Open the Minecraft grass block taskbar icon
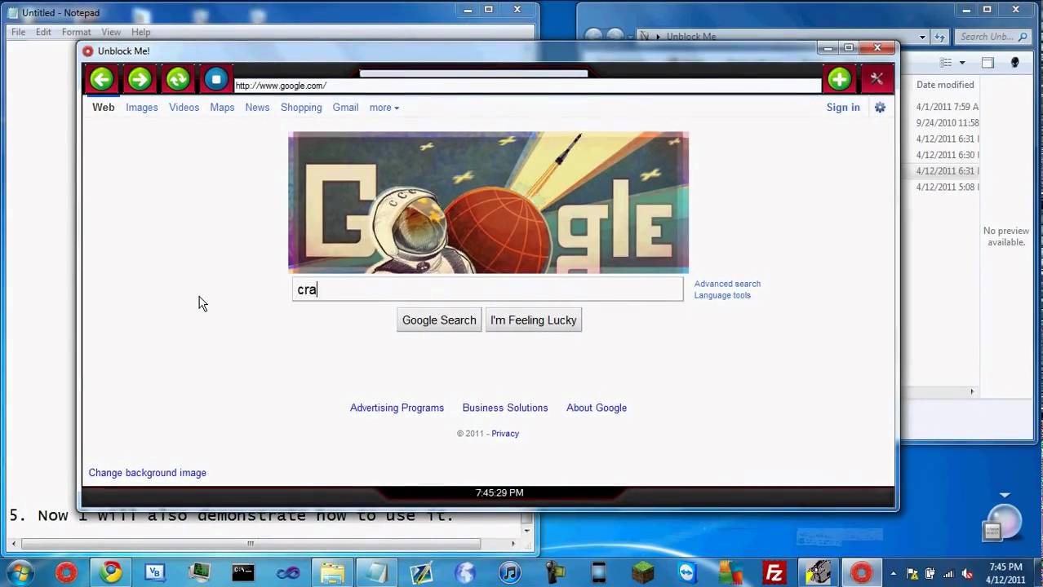This screenshot has width=1043, height=587. 643,573
